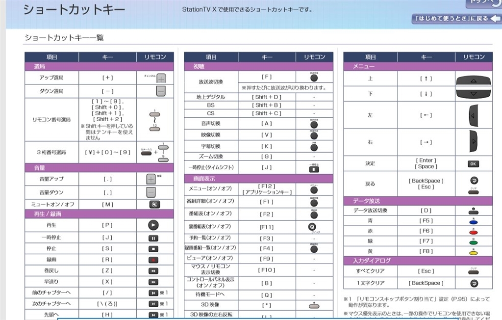
Task: Click the mute speaker icon in ミュート row
Action: click(154, 204)
